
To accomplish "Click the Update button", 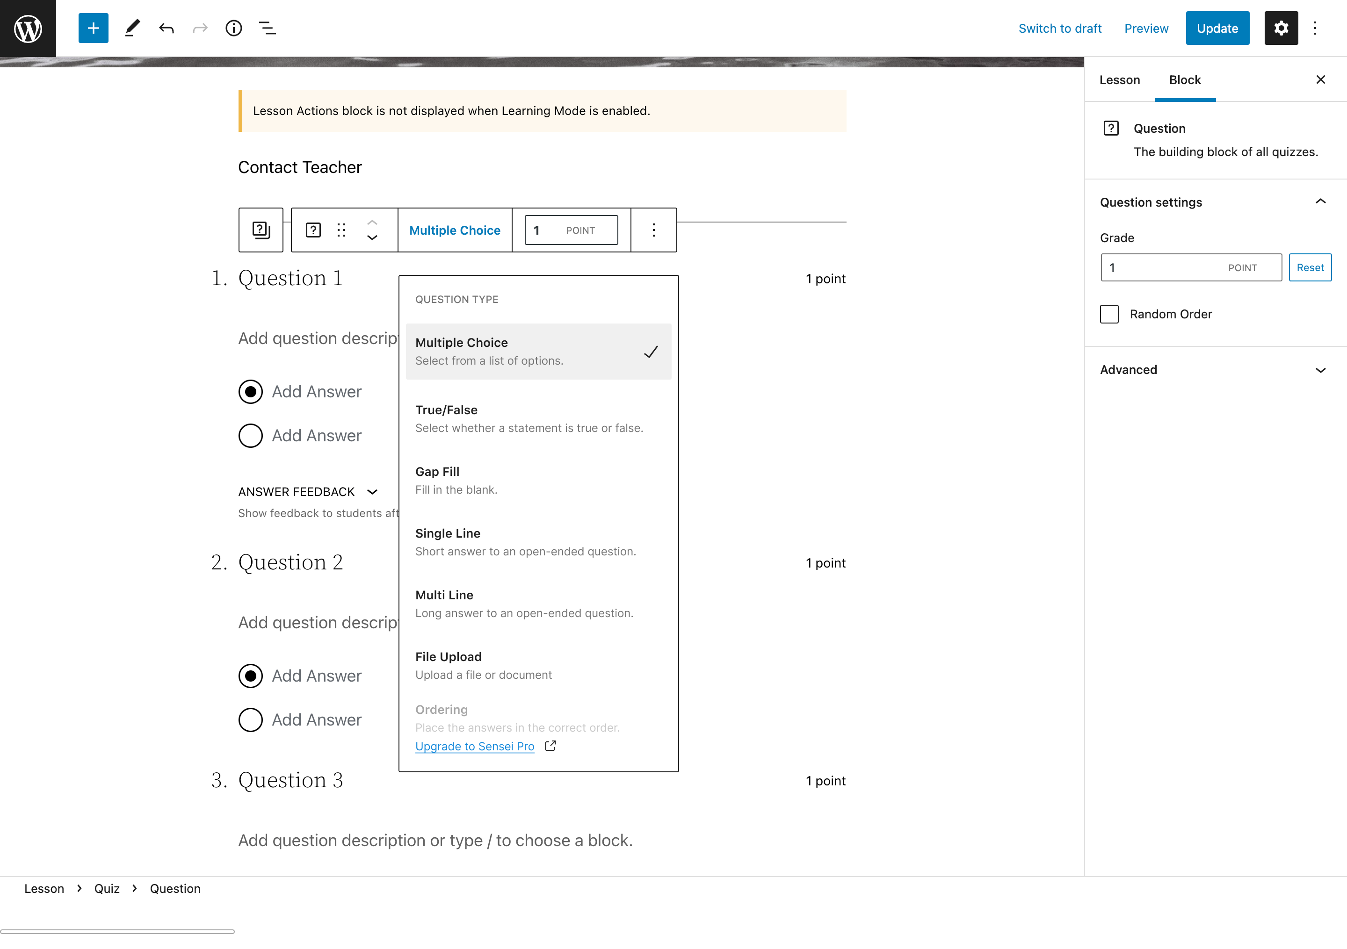I will (1217, 28).
